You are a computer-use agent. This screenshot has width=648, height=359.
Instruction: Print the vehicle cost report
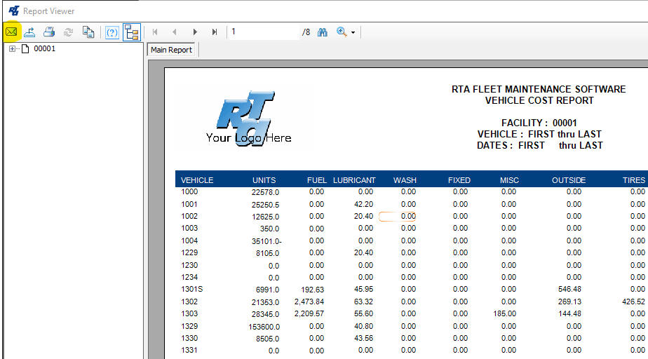(x=49, y=32)
